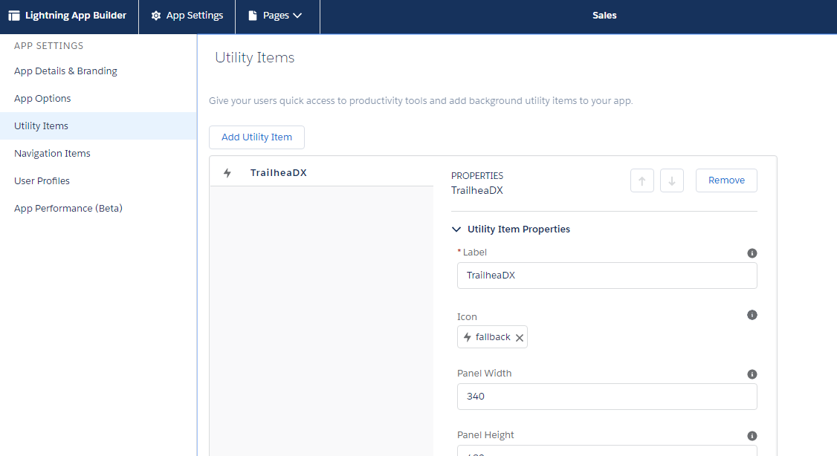837x456 pixels.
Task: Click the Lightning App Builder title
Action: (76, 16)
